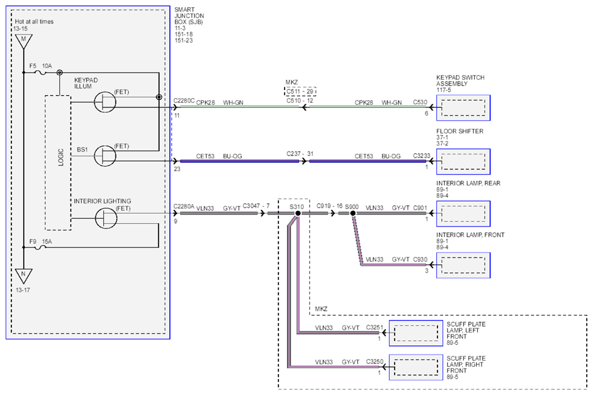
Task: Follow the 37-2 page reference
Action: click(442, 144)
